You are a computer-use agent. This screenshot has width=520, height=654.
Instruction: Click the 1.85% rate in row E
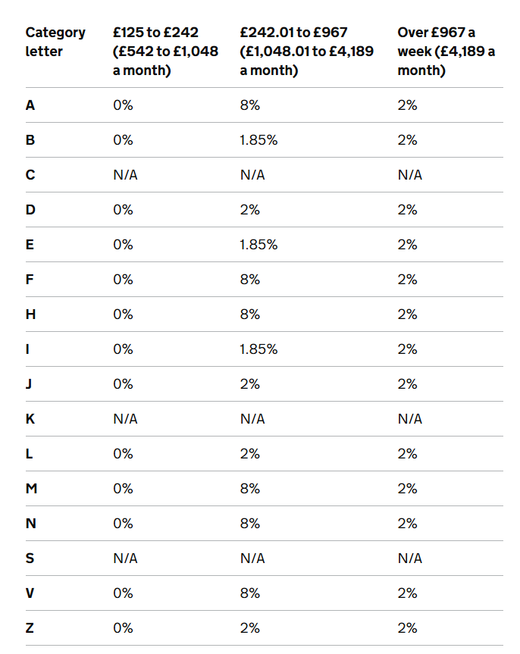coord(258,245)
